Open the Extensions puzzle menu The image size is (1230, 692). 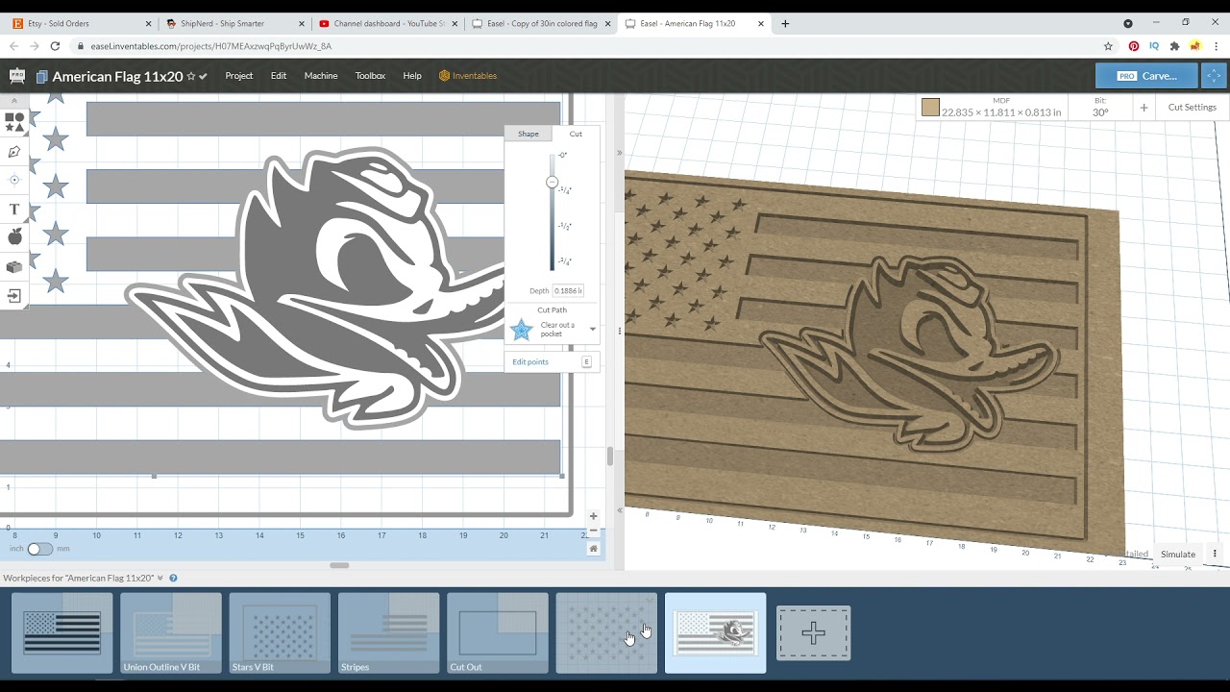click(1174, 45)
